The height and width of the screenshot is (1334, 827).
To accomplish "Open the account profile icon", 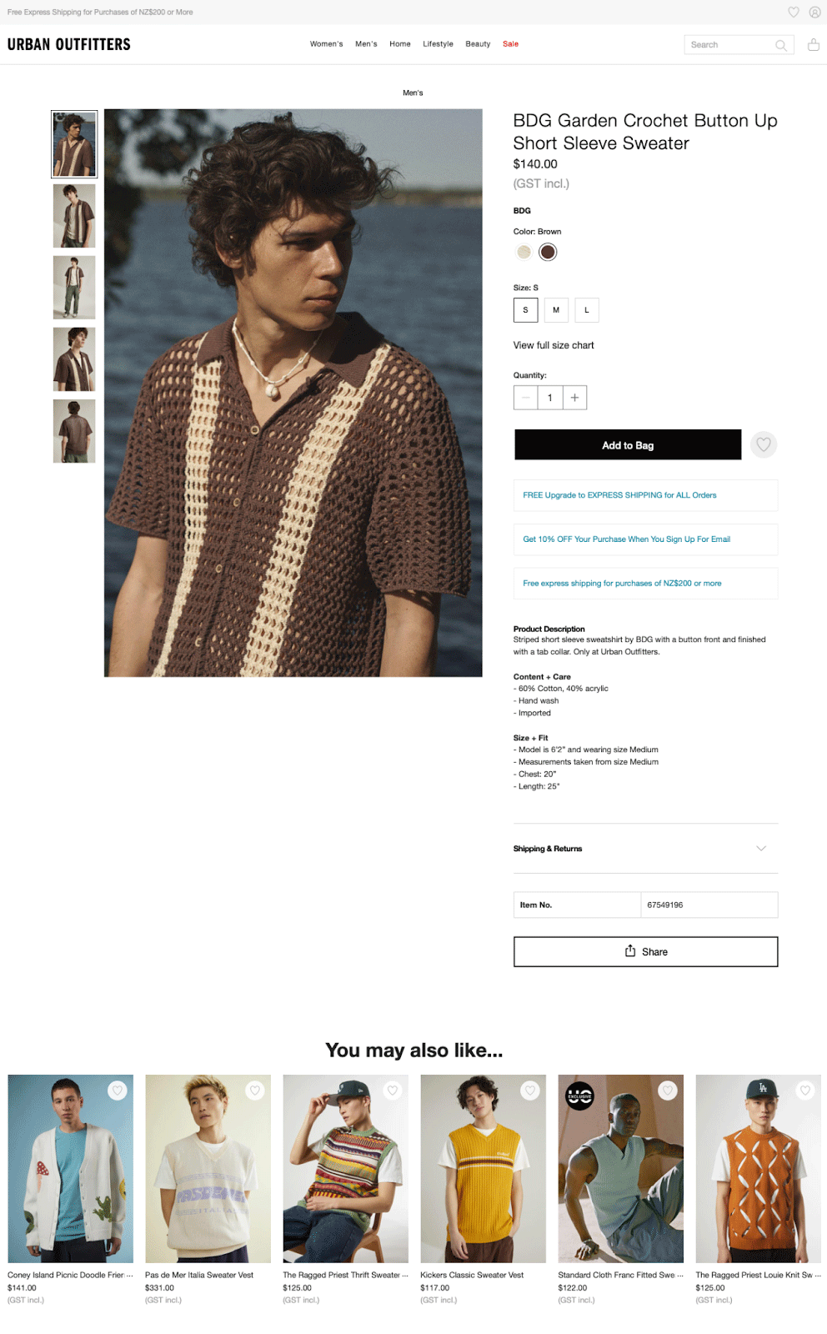I will click(x=815, y=12).
